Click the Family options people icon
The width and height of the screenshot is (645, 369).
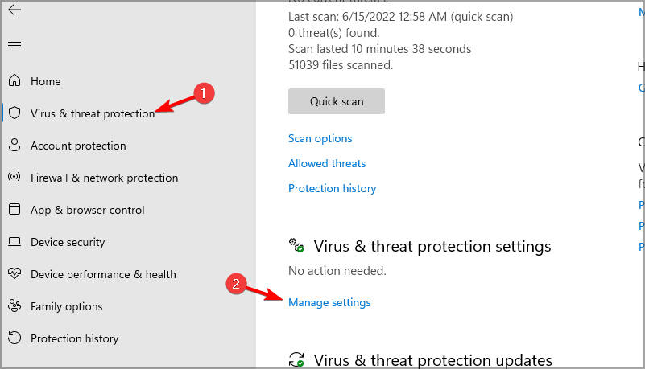tap(14, 306)
